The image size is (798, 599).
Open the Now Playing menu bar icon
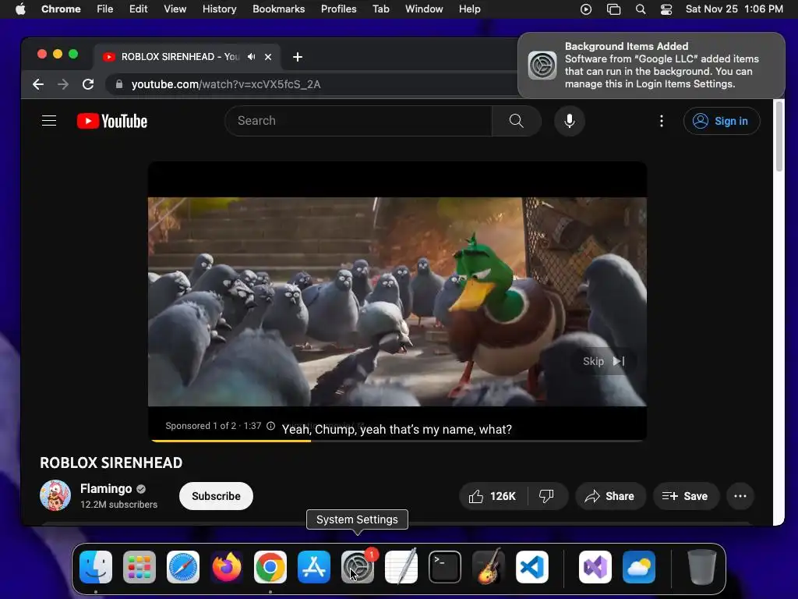click(x=586, y=9)
